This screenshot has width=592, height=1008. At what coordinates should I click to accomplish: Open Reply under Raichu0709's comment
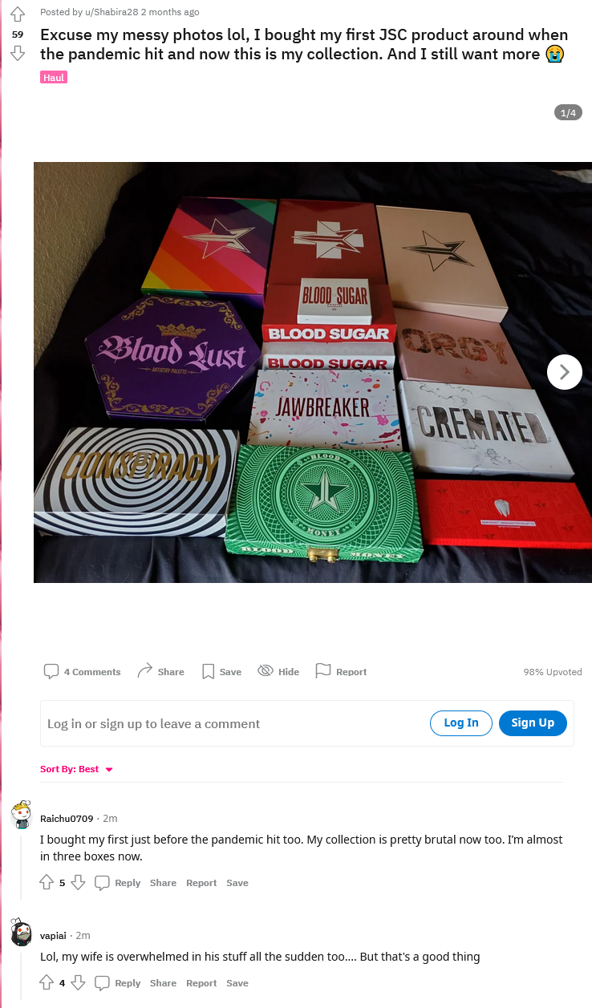118,883
